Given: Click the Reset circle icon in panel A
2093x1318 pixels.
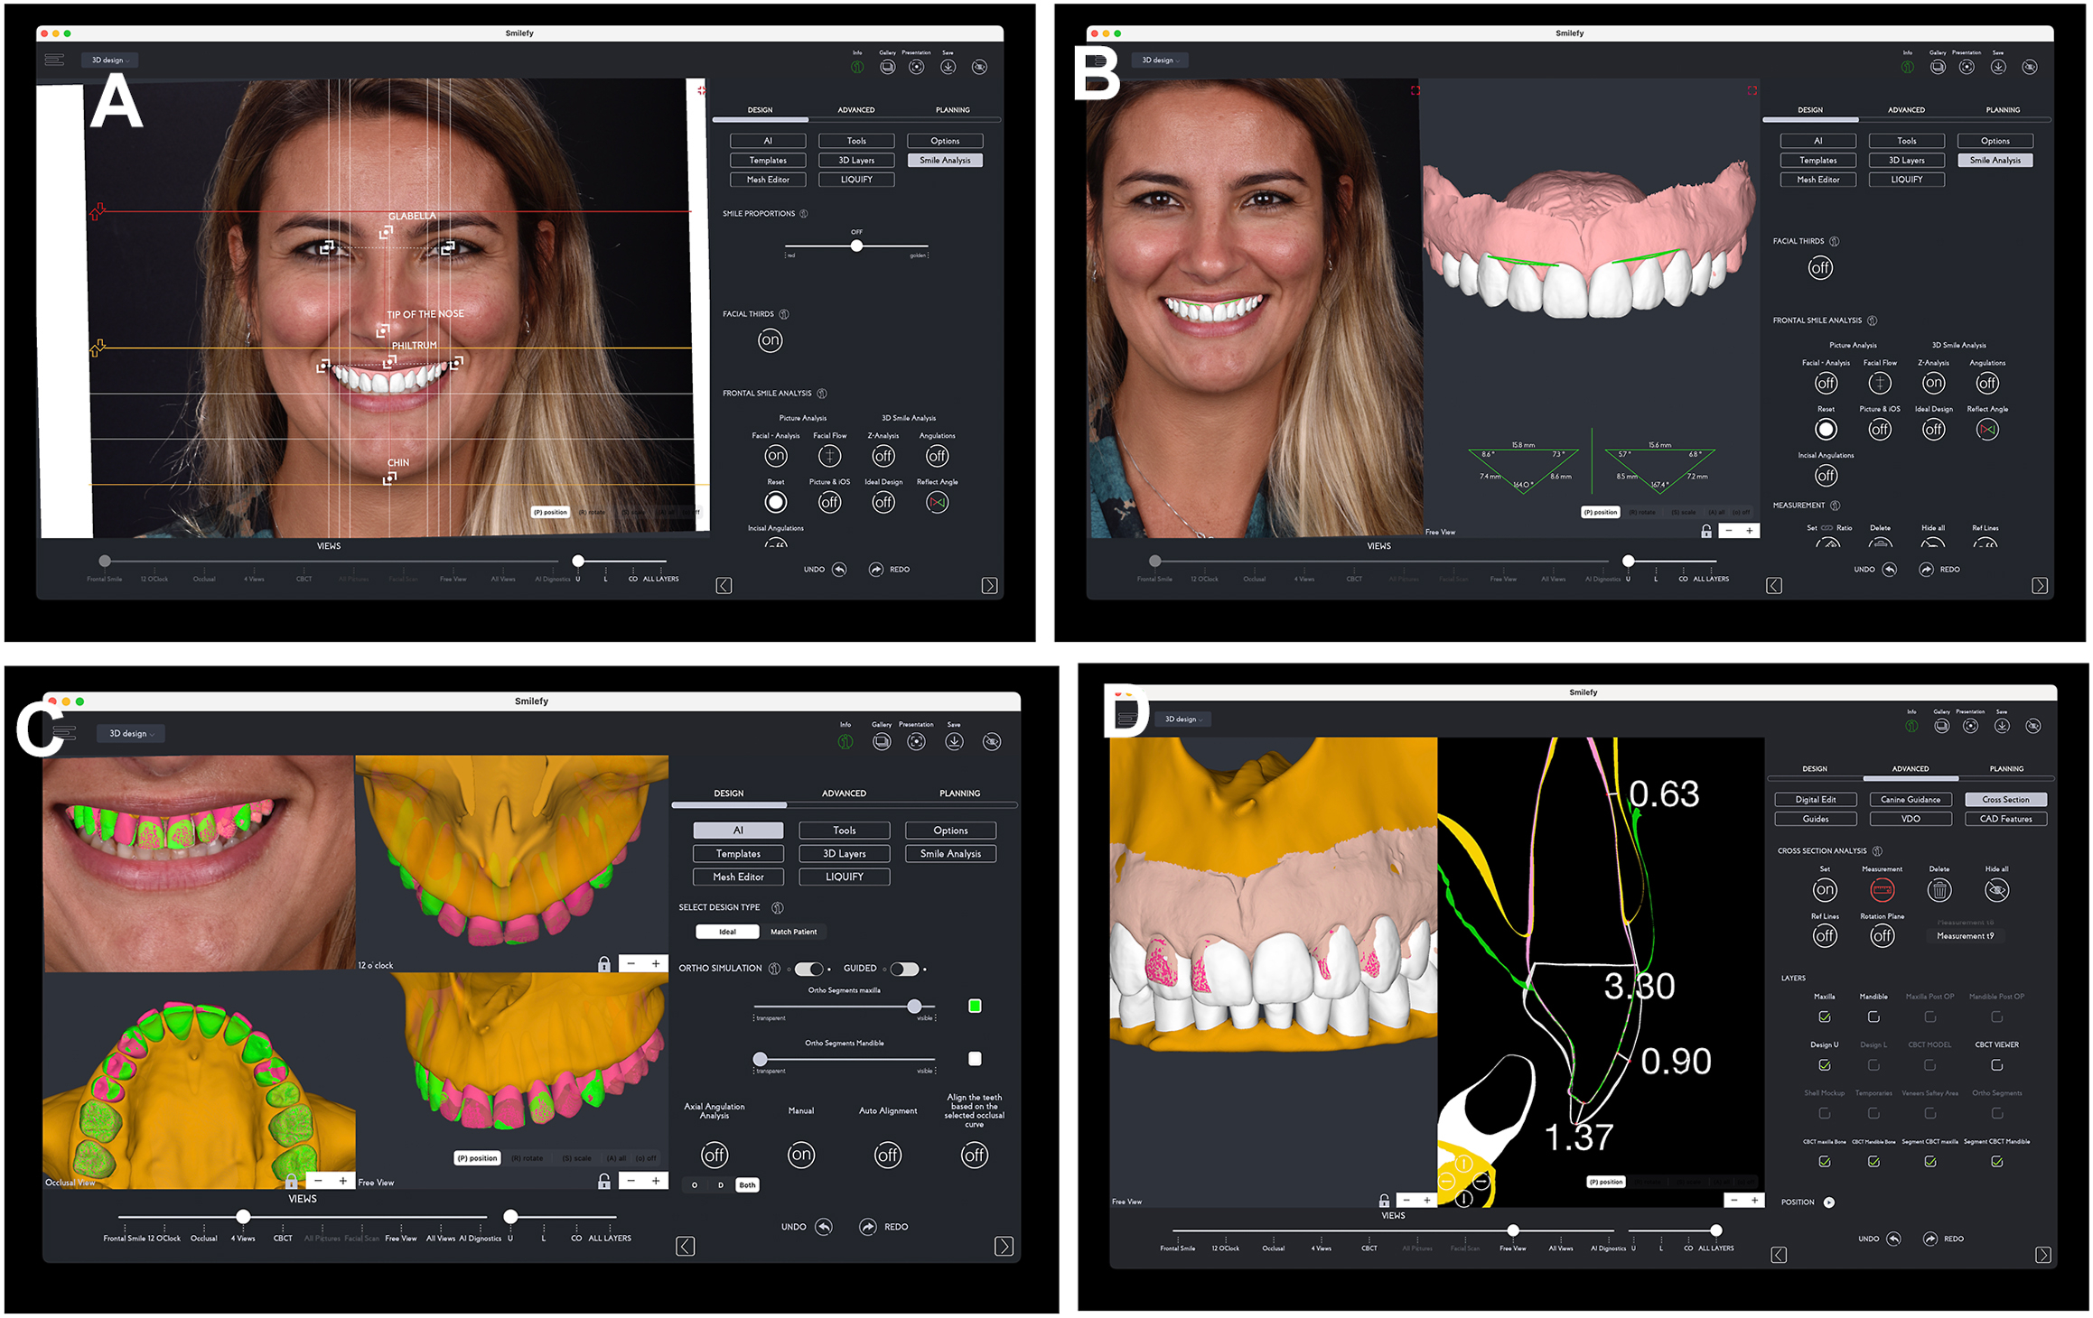Looking at the screenshot, I should [x=776, y=502].
